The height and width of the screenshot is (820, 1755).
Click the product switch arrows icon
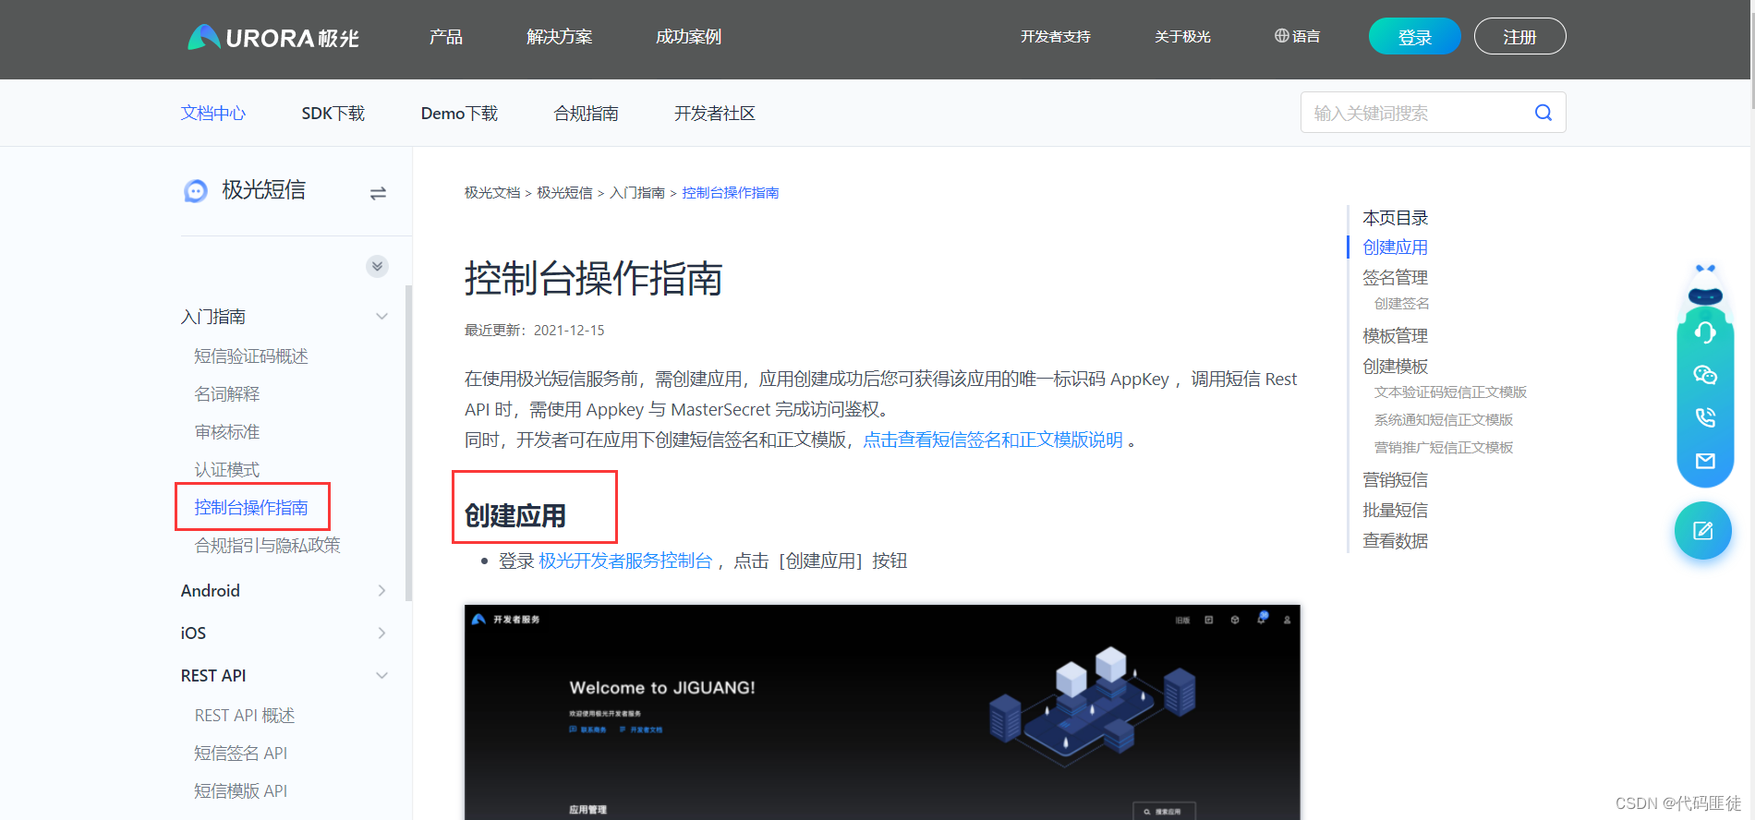(x=378, y=193)
